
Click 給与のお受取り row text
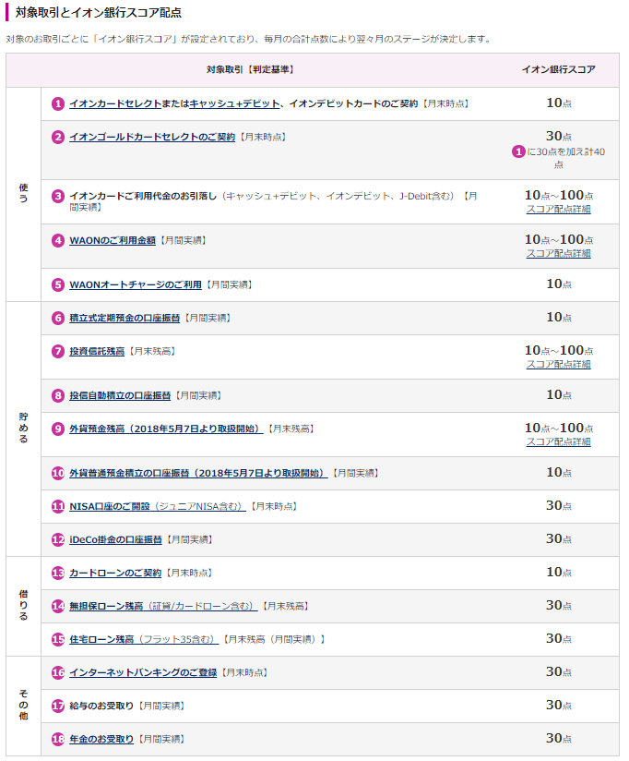[101, 706]
